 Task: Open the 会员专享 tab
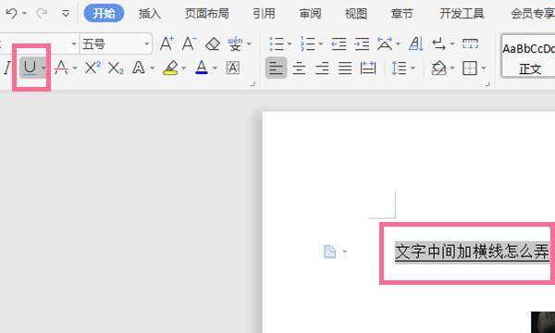click(533, 14)
